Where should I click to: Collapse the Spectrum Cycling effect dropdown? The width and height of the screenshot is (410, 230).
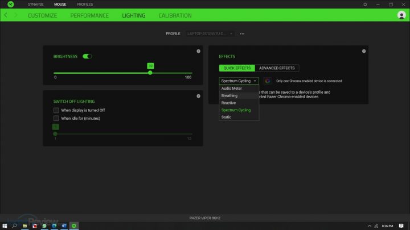(x=239, y=81)
